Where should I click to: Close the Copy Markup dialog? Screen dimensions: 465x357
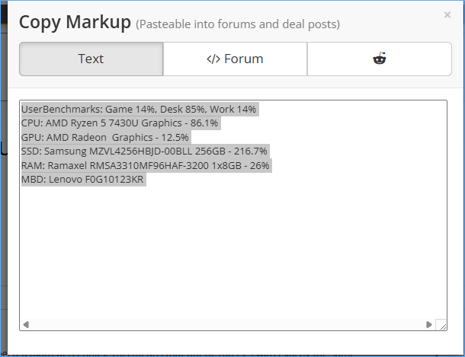447,14
